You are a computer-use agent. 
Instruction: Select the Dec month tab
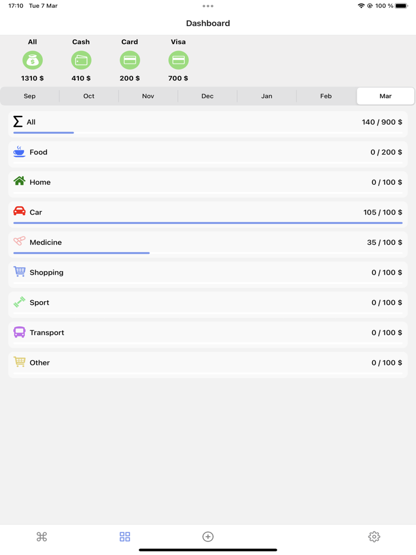[x=207, y=96]
